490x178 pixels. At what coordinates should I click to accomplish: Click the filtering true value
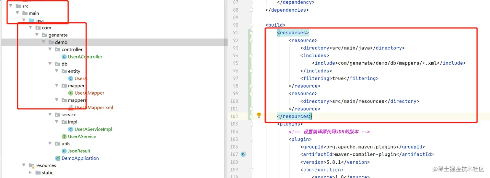click(338, 78)
